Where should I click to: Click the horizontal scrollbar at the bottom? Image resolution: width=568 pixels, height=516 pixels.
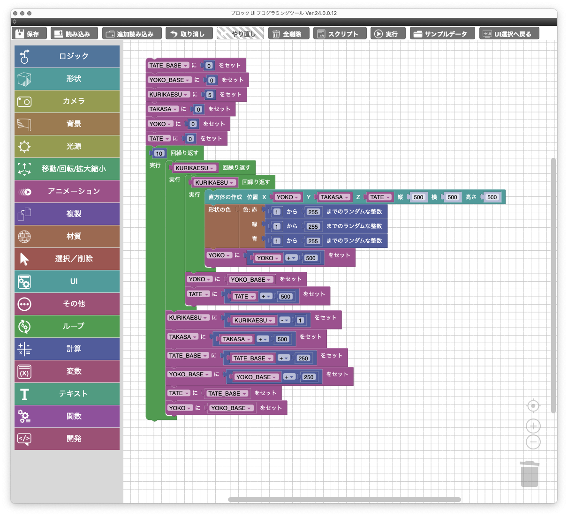[x=344, y=500]
